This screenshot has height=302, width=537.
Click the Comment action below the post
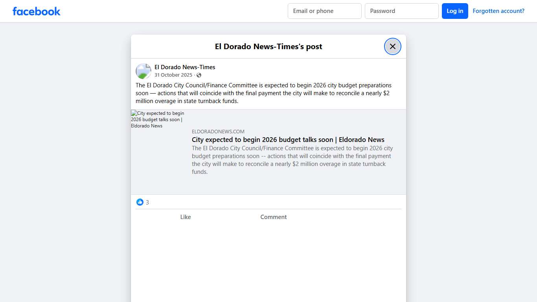pos(273,217)
